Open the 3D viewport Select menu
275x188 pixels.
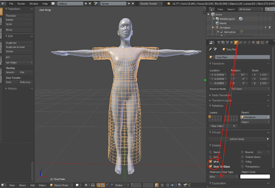click(23, 185)
